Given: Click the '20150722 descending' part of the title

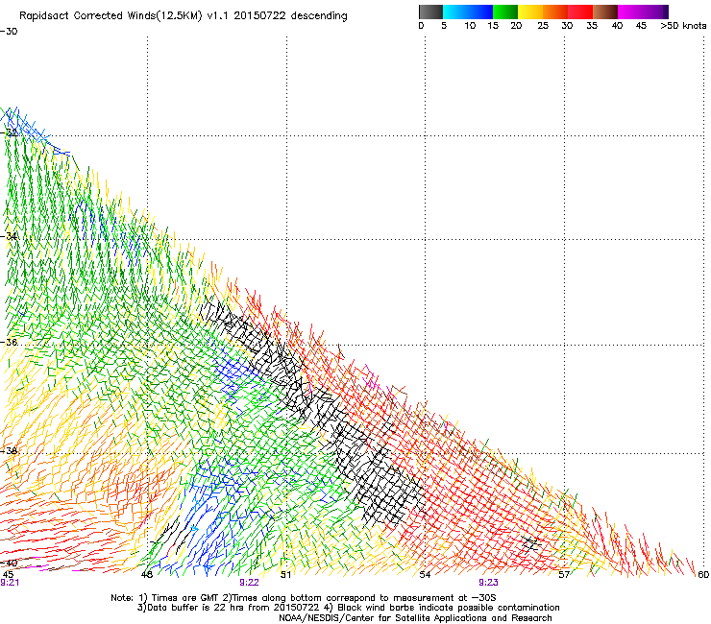Looking at the screenshot, I should (x=291, y=16).
